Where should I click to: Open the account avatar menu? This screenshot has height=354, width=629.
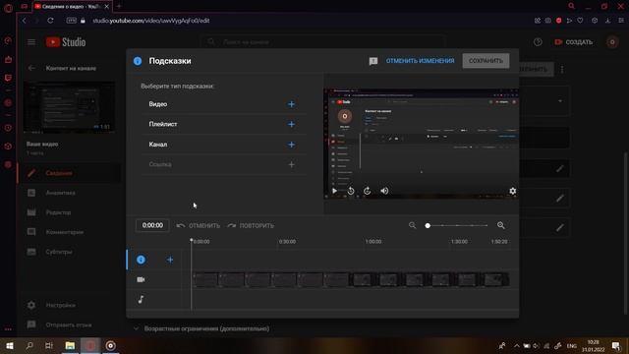612,42
